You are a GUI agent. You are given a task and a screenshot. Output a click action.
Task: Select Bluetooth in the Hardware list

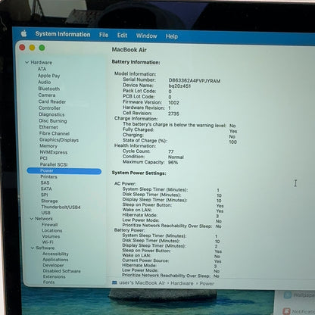tap(49, 89)
